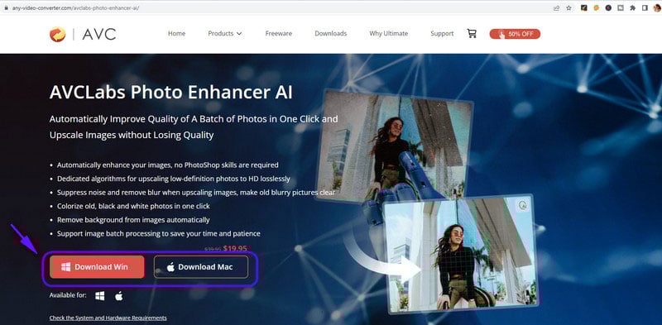Click the 'Support image batch processing' bullet
Image resolution: width=662 pixels, height=325 pixels.
[159, 233]
